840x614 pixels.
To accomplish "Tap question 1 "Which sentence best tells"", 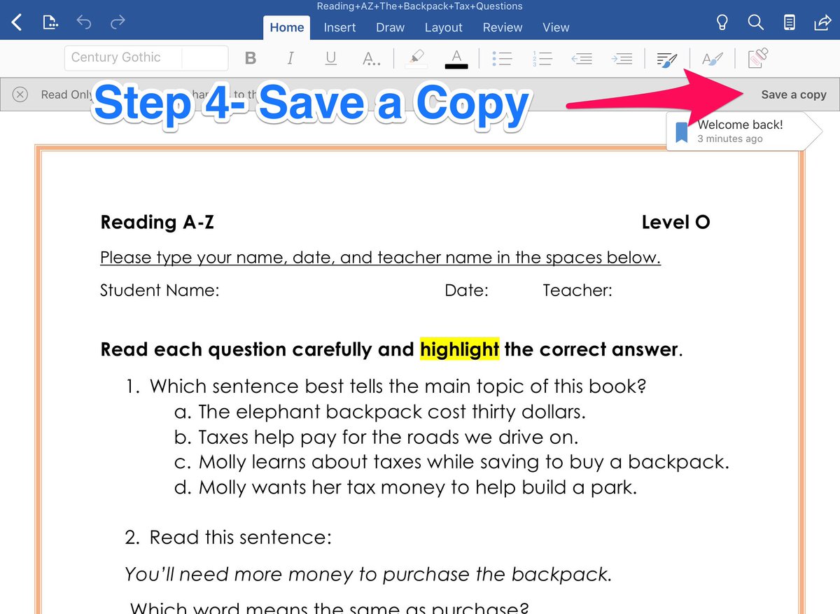I will coord(398,386).
